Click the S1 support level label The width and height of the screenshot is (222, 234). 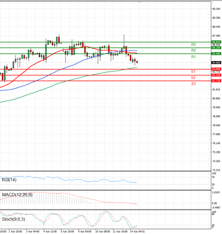[193, 71]
